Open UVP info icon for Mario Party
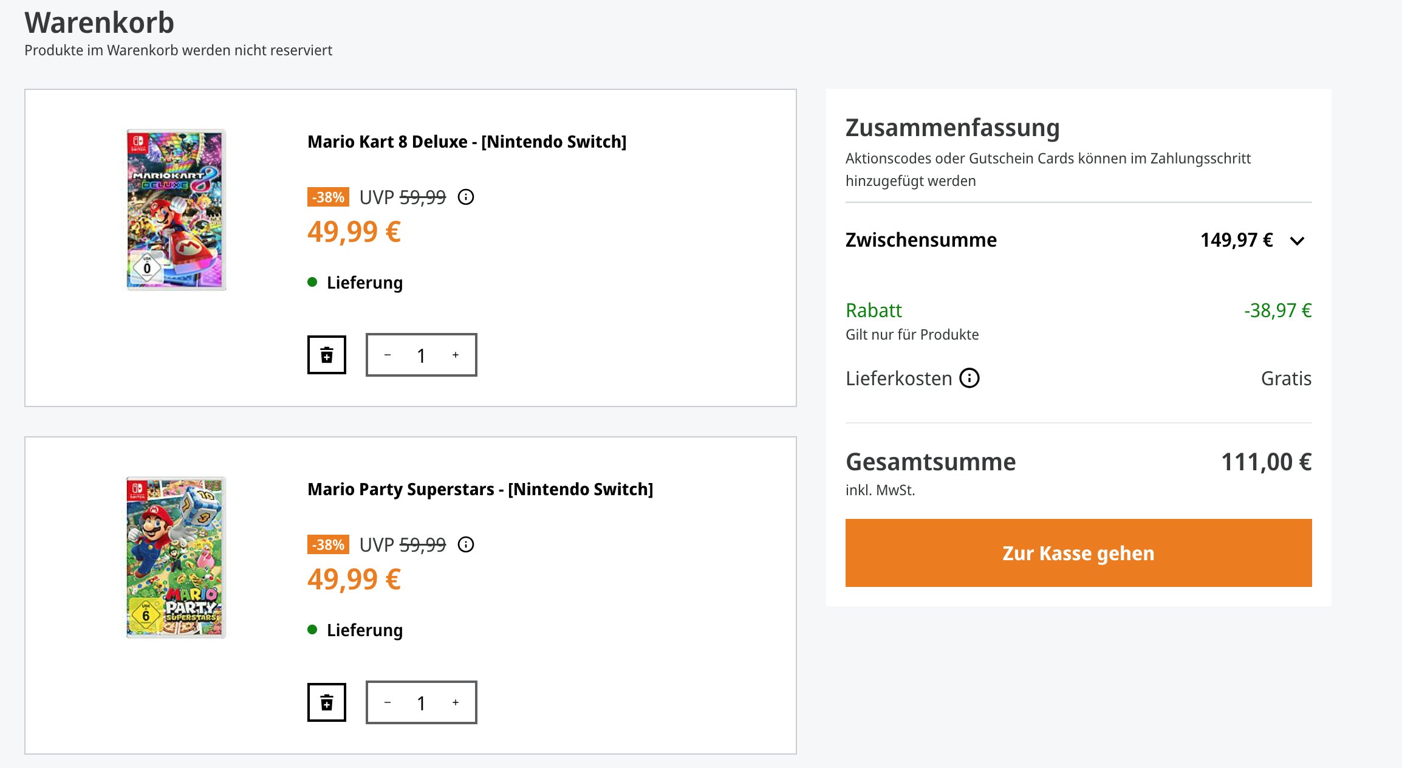The height and width of the screenshot is (768, 1402). [466, 544]
